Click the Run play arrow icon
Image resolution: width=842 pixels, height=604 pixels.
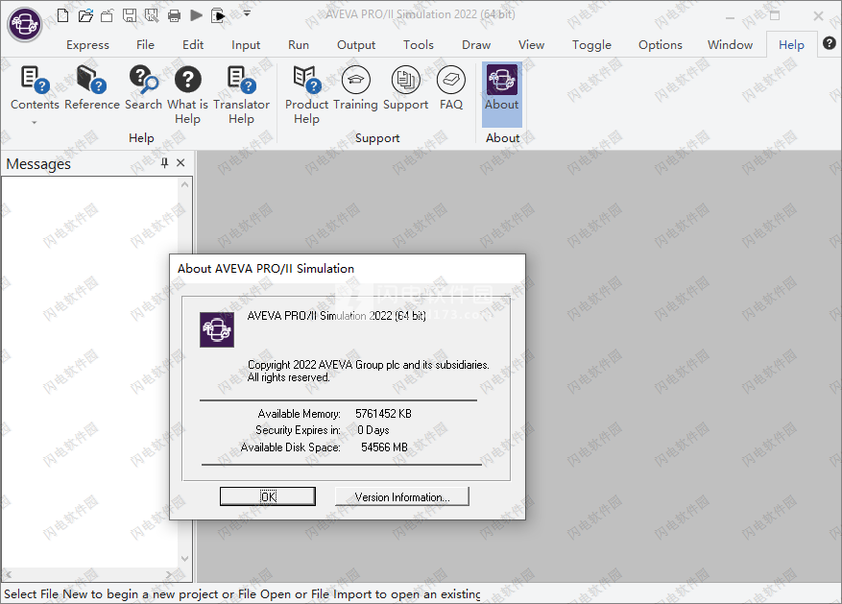[197, 15]
